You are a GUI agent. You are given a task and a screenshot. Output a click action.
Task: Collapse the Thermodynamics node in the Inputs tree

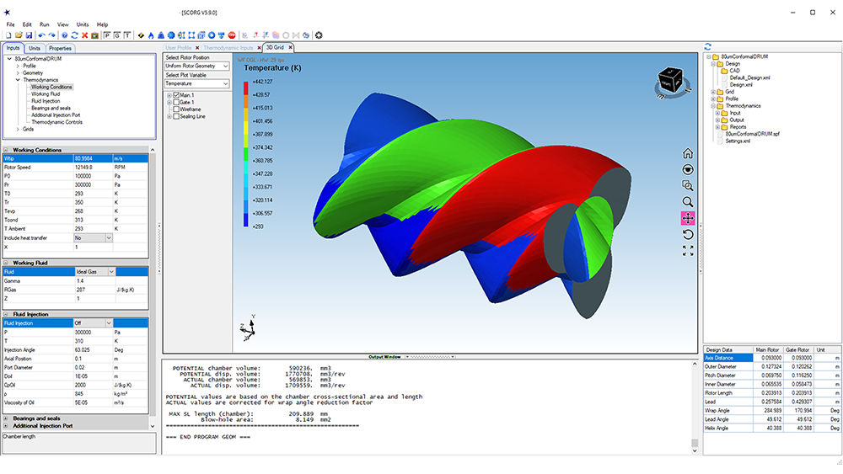[x=18, y=80]
